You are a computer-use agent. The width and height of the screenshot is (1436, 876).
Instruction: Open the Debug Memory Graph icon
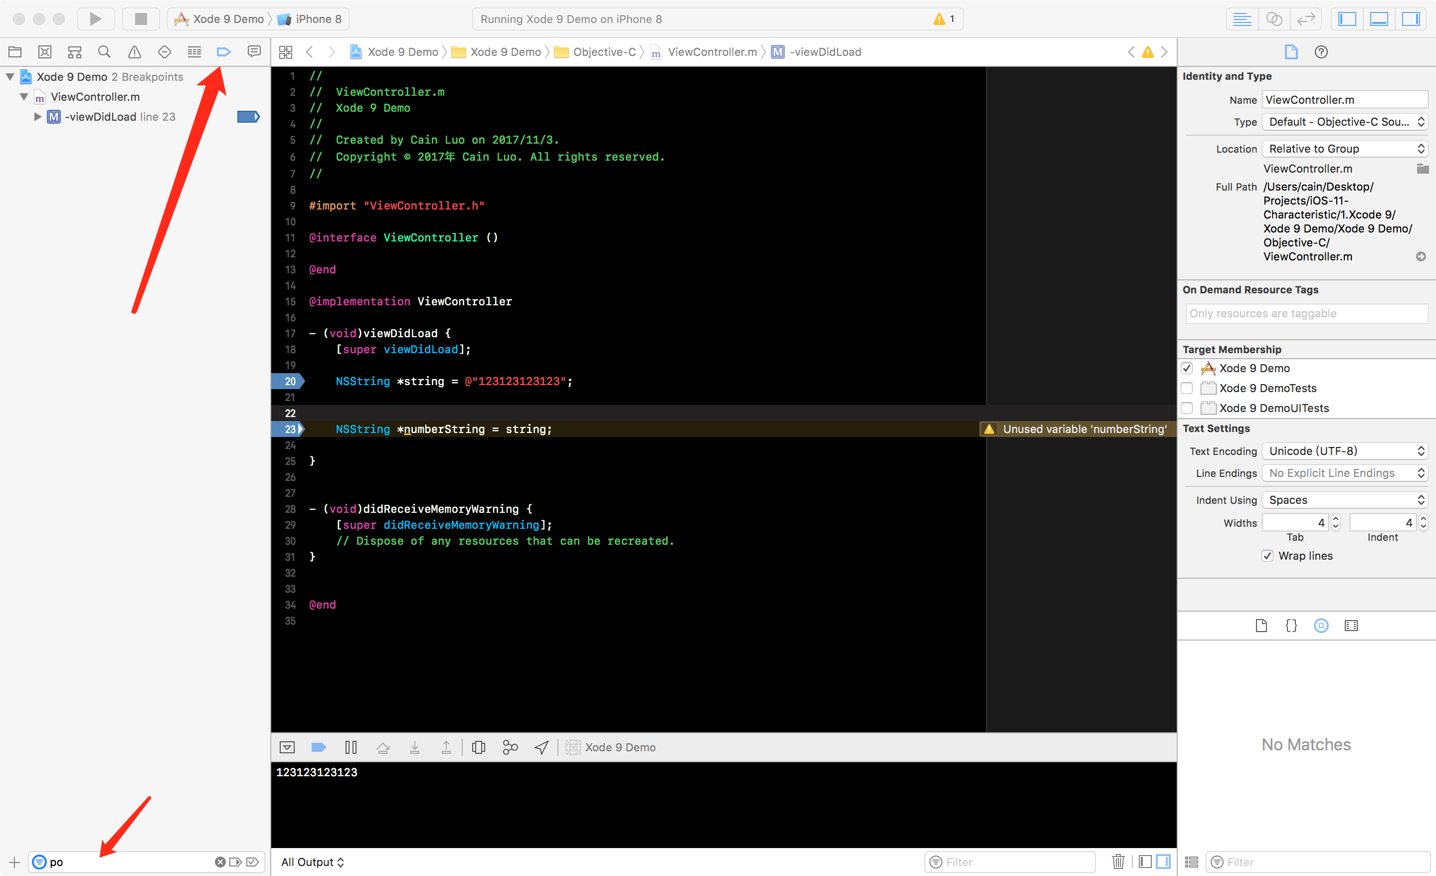click(510, 747)
